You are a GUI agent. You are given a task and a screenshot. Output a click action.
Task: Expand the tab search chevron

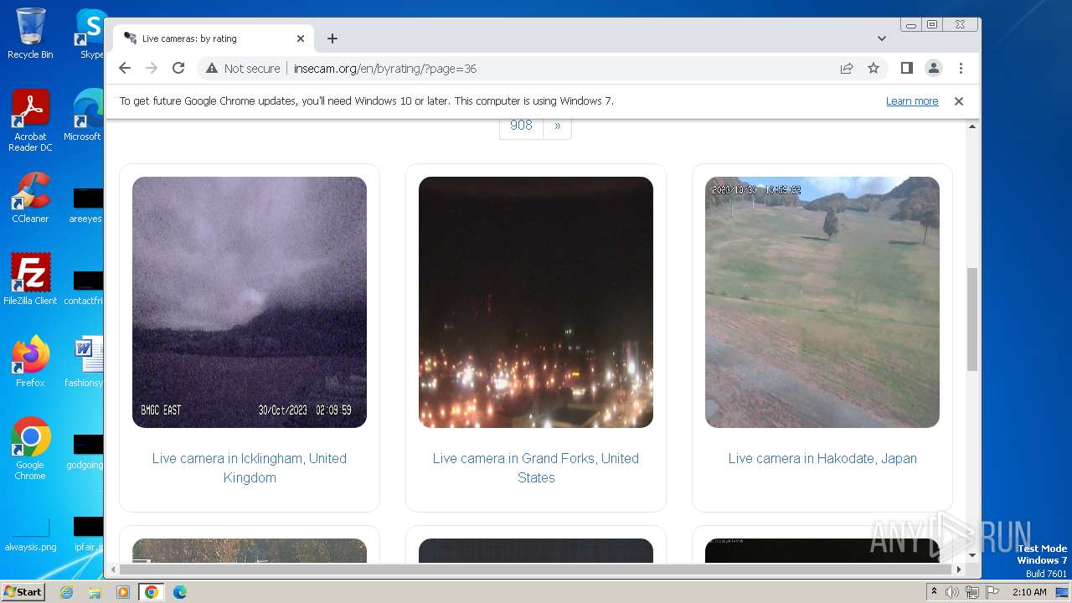[882, 39]
